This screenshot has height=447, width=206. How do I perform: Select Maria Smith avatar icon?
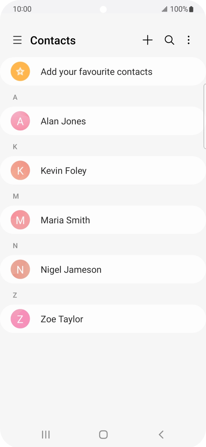[20, 220]
